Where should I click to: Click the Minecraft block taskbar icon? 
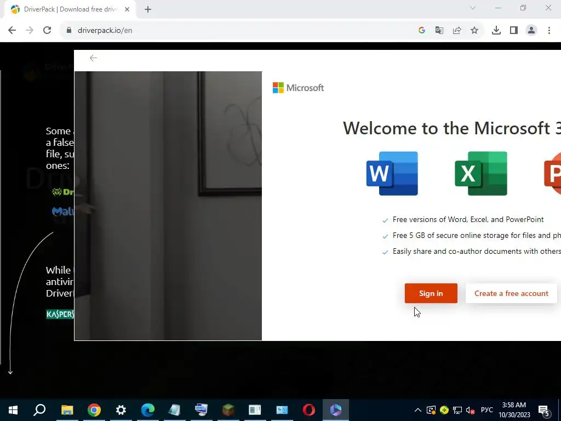click(x=228, y=410)
